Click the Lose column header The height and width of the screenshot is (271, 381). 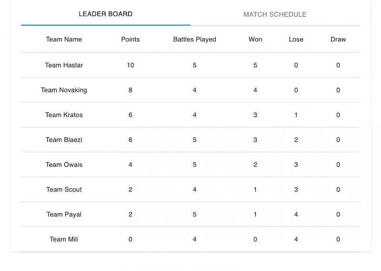pos(296,39)
